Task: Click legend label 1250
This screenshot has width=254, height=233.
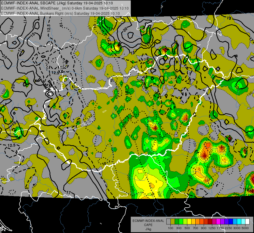Action: (212, 228)
